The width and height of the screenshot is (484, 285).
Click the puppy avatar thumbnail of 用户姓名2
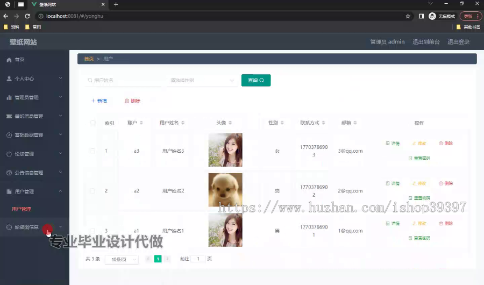tap(225, 190)
